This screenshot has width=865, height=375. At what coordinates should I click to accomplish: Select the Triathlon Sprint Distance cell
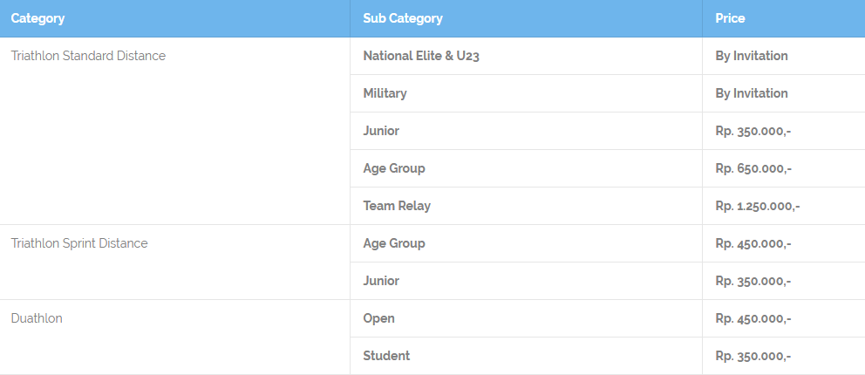tap(175, 262)
